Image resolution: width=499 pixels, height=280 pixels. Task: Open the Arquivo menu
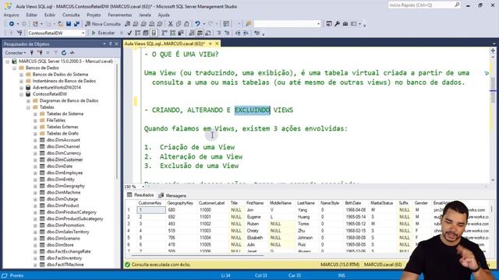[x=11, y=15]
